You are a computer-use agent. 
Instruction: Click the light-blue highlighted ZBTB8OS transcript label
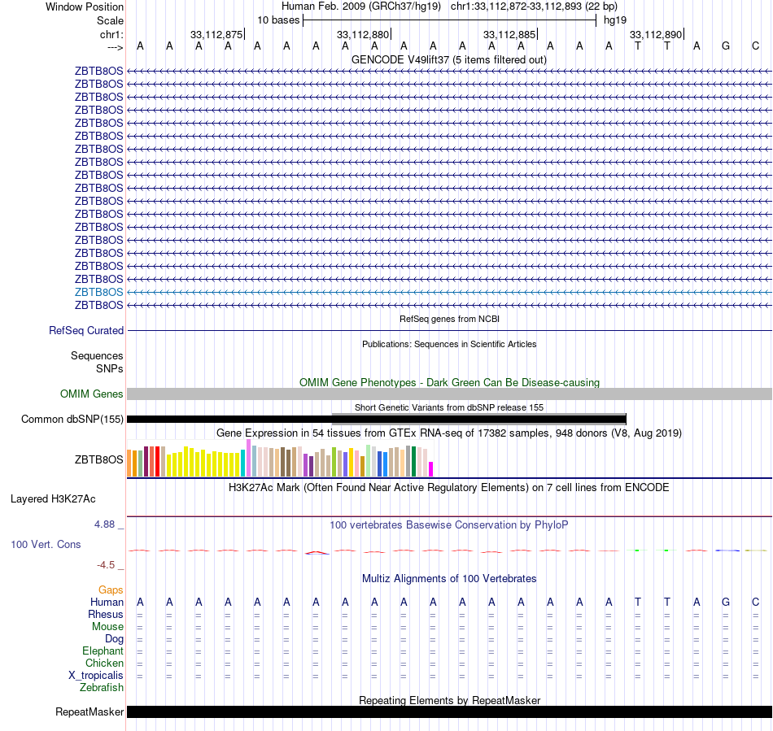98,292
